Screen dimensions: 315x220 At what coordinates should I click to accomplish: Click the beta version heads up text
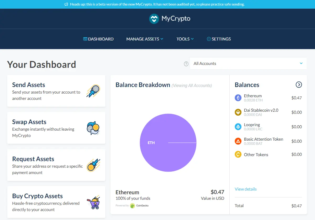point(157,4)
